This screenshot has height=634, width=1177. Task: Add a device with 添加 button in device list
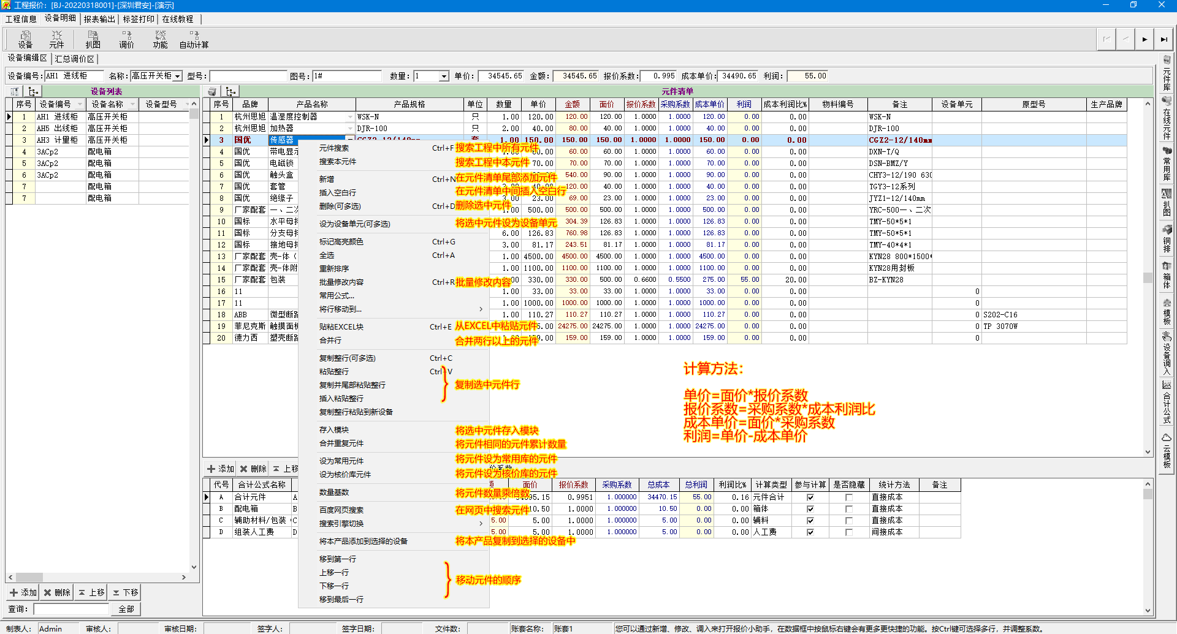click(23, 592)
